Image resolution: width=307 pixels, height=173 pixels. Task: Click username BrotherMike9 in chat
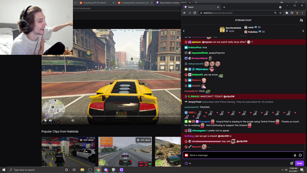click(x=200, y=58)
